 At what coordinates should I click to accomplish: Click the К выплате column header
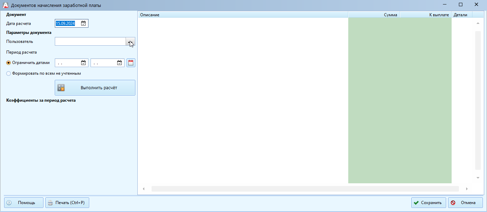pos(426,15)
